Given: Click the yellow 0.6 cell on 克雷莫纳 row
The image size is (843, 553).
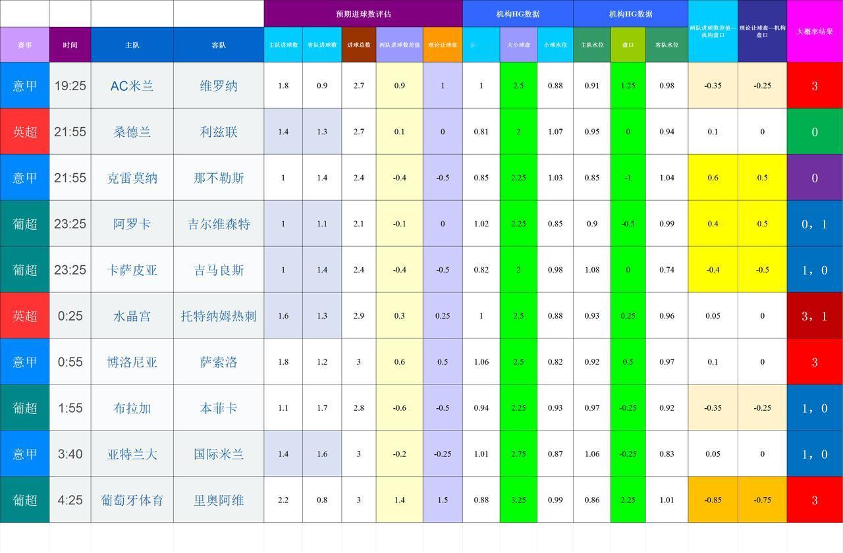Looking at the screenshot, I should point(713,177).
